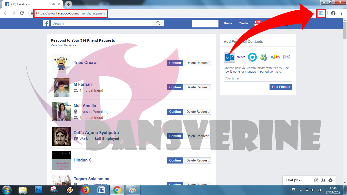Delete M Farhan's request
The width and height of the screenshot is (347, 195).
[x=197, y=87]
